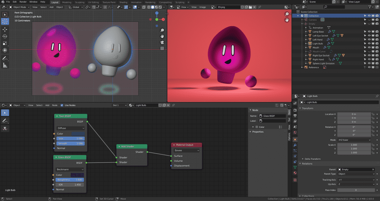Open Toon BSDF Diffuse component dropdown
The image size is (380, 201).
(x=71, y=128)
